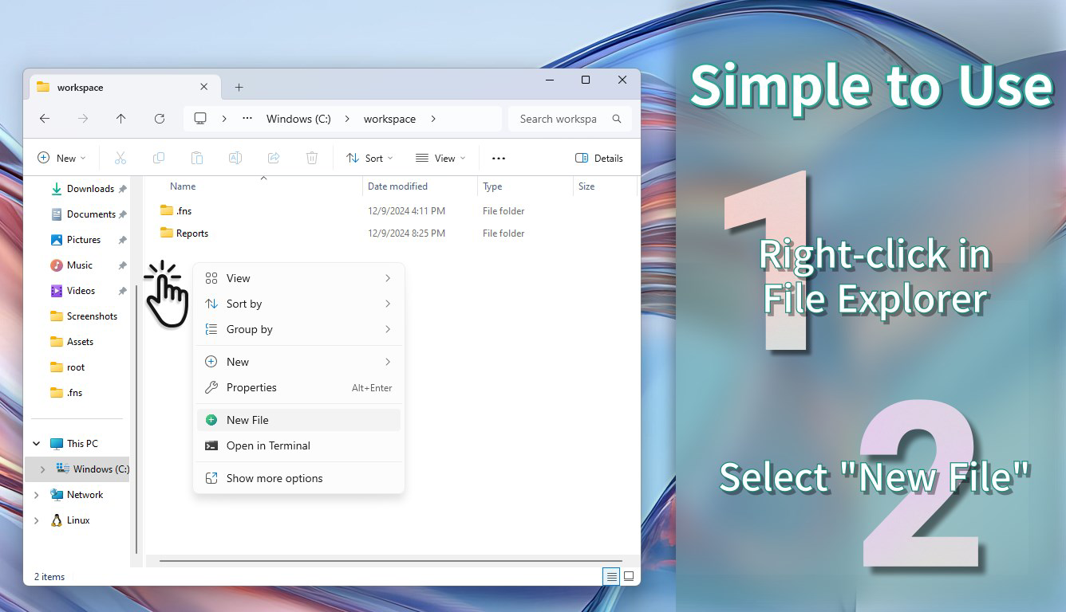
Task: Open Properties from the context menu
Action: tap(298, 387)
